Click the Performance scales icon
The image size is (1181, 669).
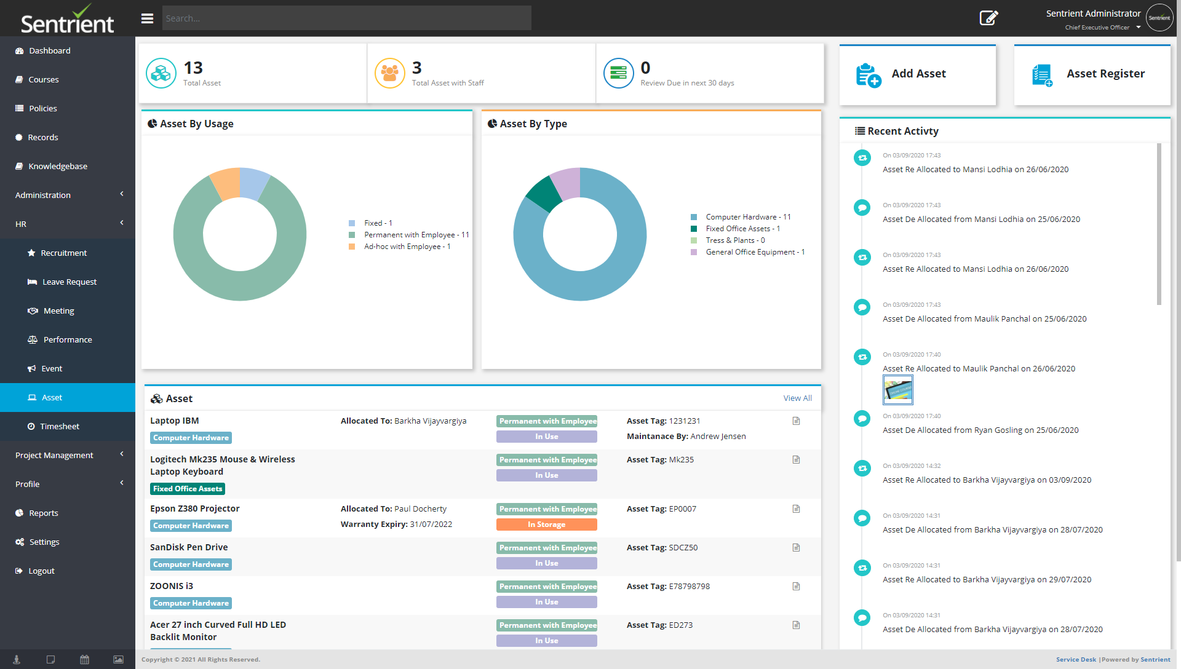click(32, 339)
